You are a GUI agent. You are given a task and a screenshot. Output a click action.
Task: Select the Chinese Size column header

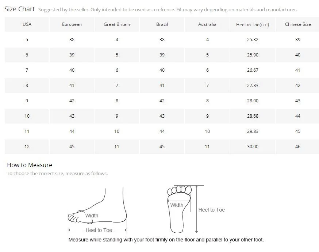[x=297, y=24]
